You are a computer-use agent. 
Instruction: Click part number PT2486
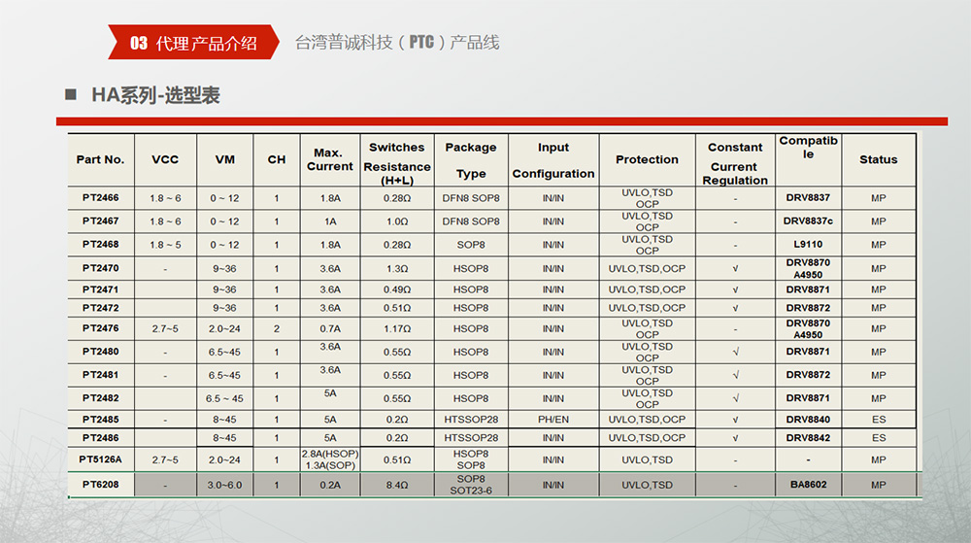point(100,438)
